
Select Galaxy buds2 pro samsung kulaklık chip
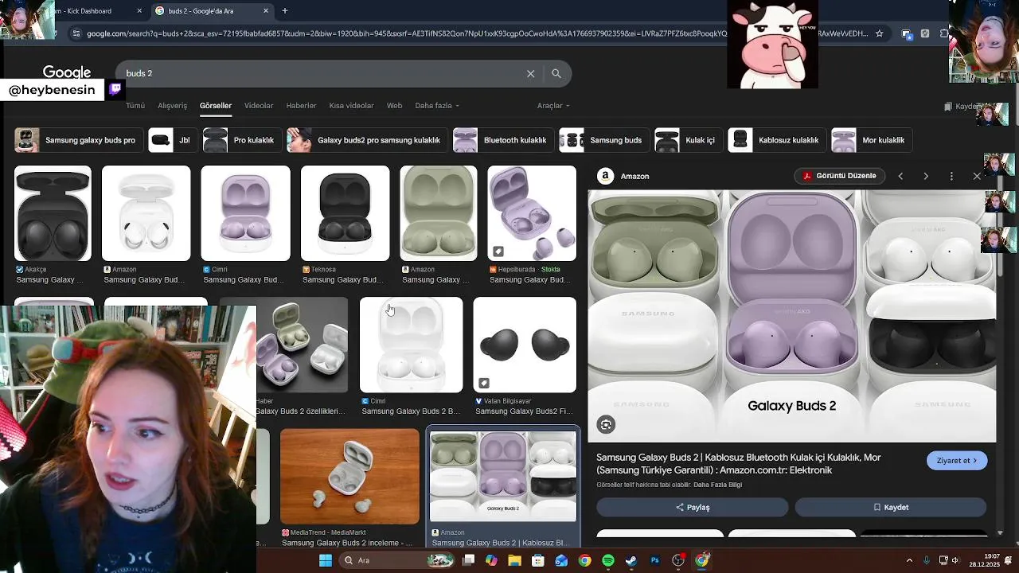click(367, 140)
